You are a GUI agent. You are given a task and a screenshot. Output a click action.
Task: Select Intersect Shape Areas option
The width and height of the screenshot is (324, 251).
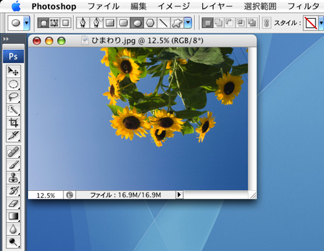pos(240,23)
